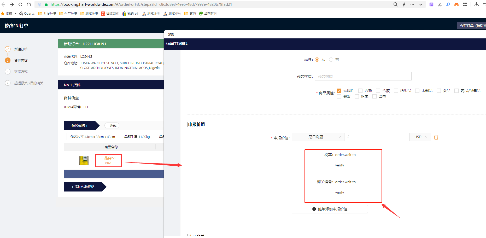486x238 pixels.
Task: Click 添加包装规格 button
Action: click(x=83, y=187)
